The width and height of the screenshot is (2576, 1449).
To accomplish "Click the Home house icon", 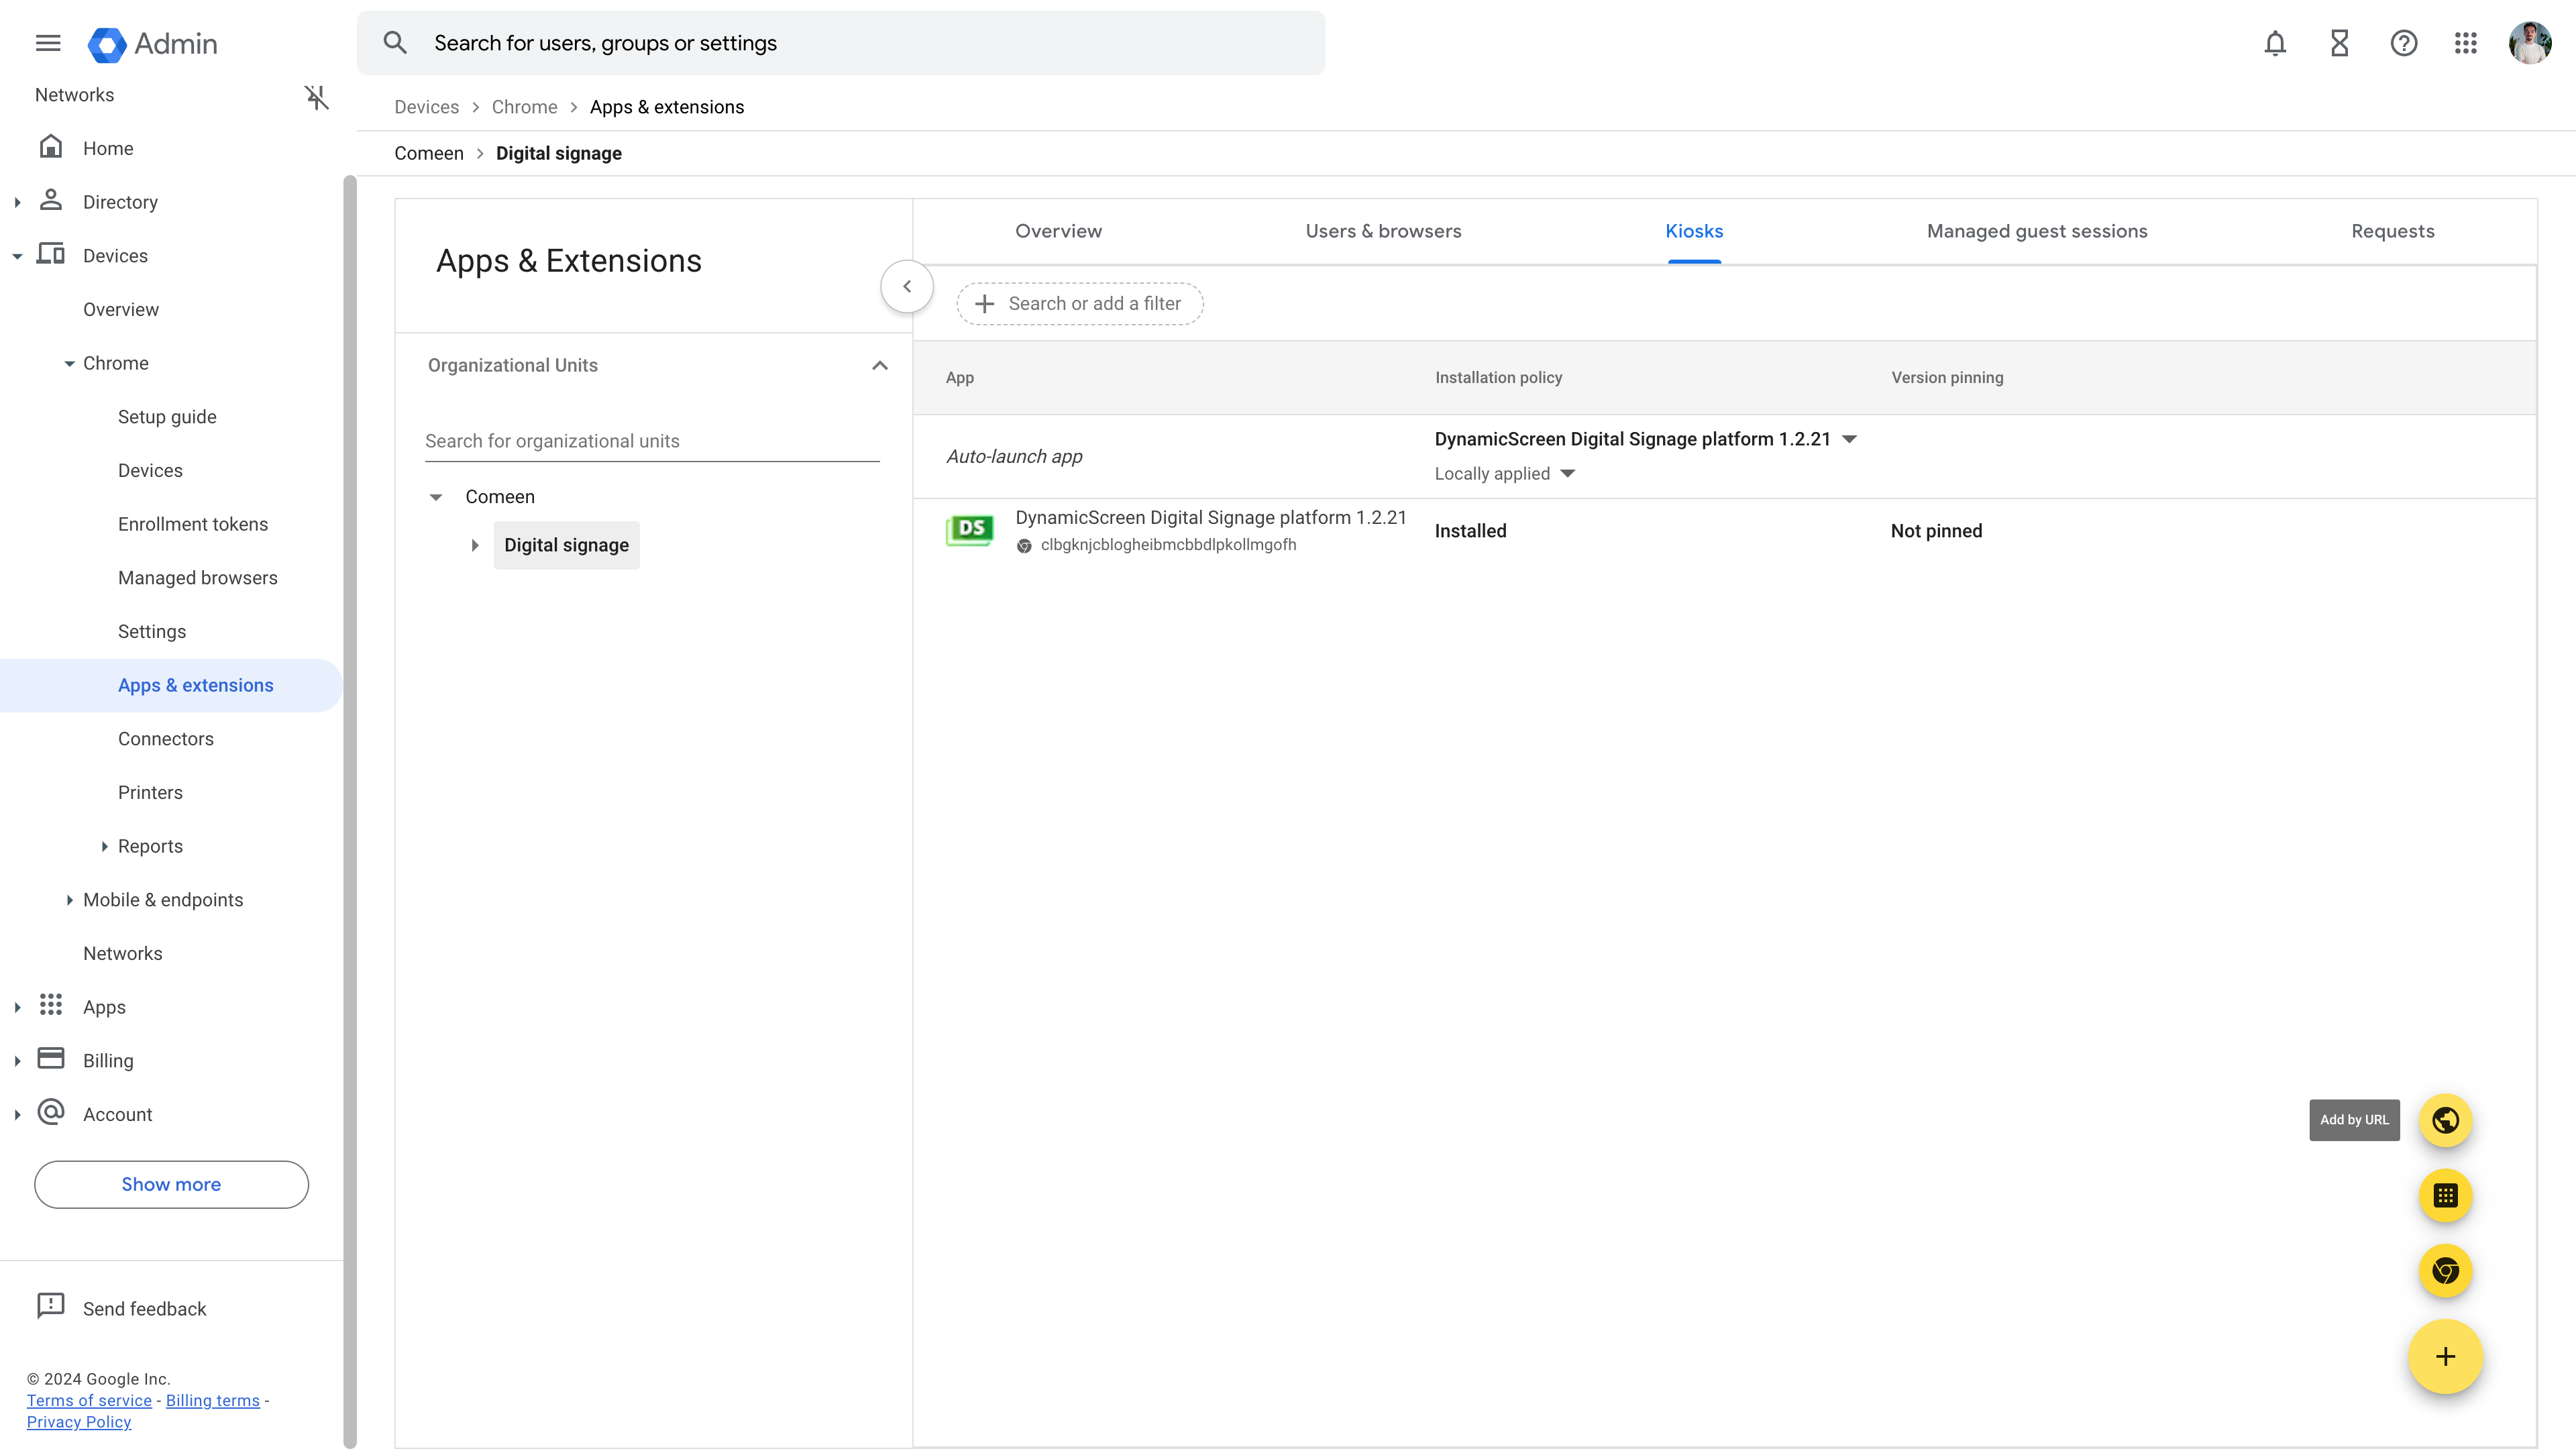I will 51,147.
